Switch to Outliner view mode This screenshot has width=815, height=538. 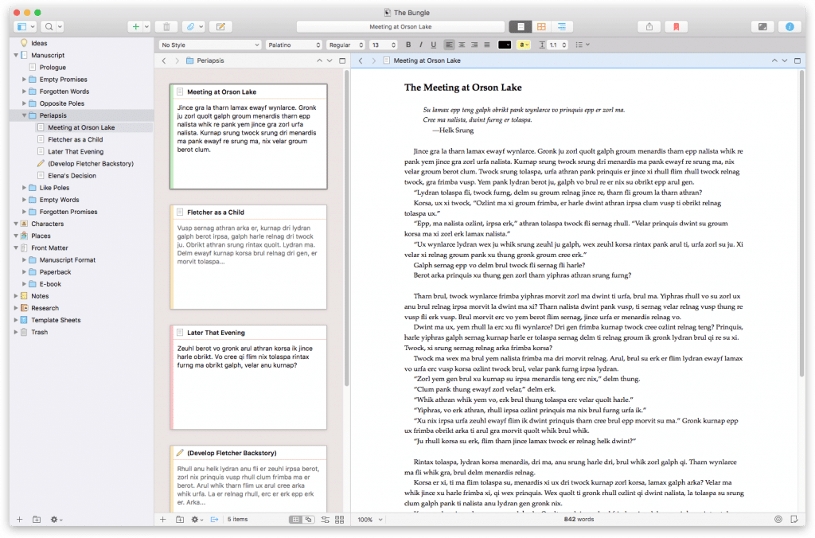tap(561, 26)
